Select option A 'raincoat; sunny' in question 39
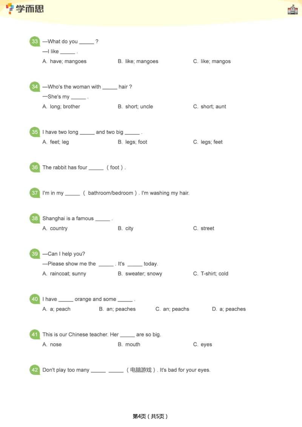 click(x=64, y=274)
